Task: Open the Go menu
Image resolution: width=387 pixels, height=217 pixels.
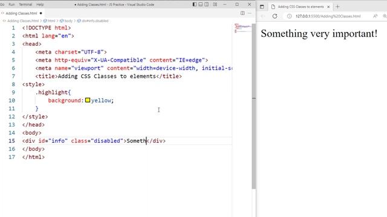Action: 2,4
